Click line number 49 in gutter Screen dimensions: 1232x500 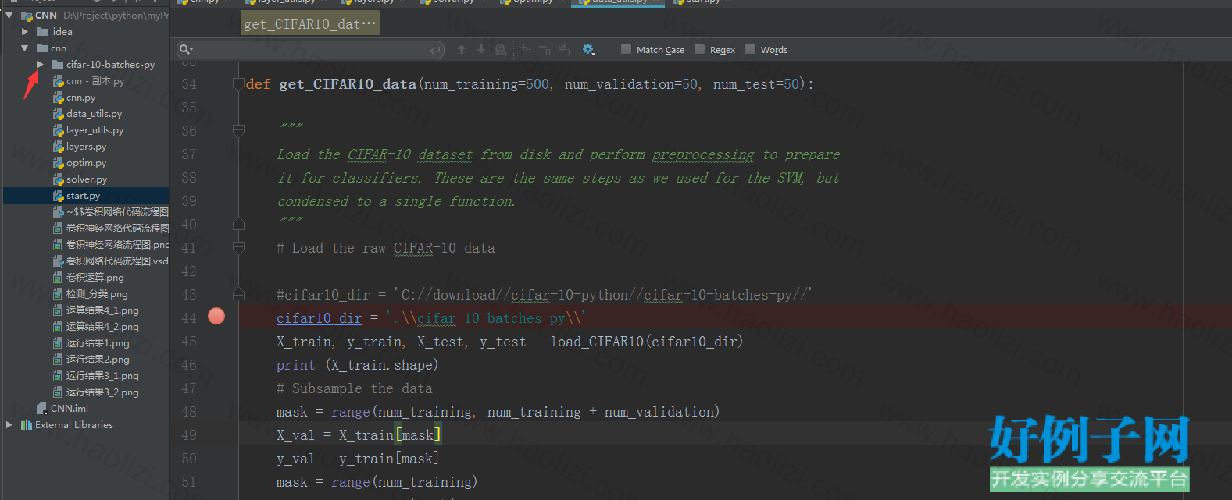(189, 435)
